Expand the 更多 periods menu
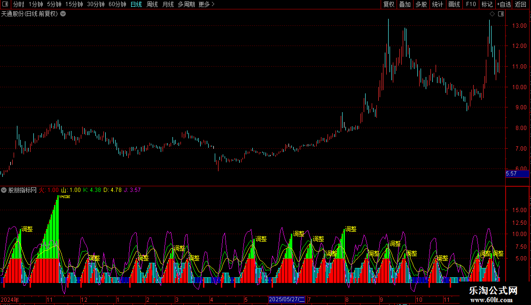531x305 pixels. (207, 4)
